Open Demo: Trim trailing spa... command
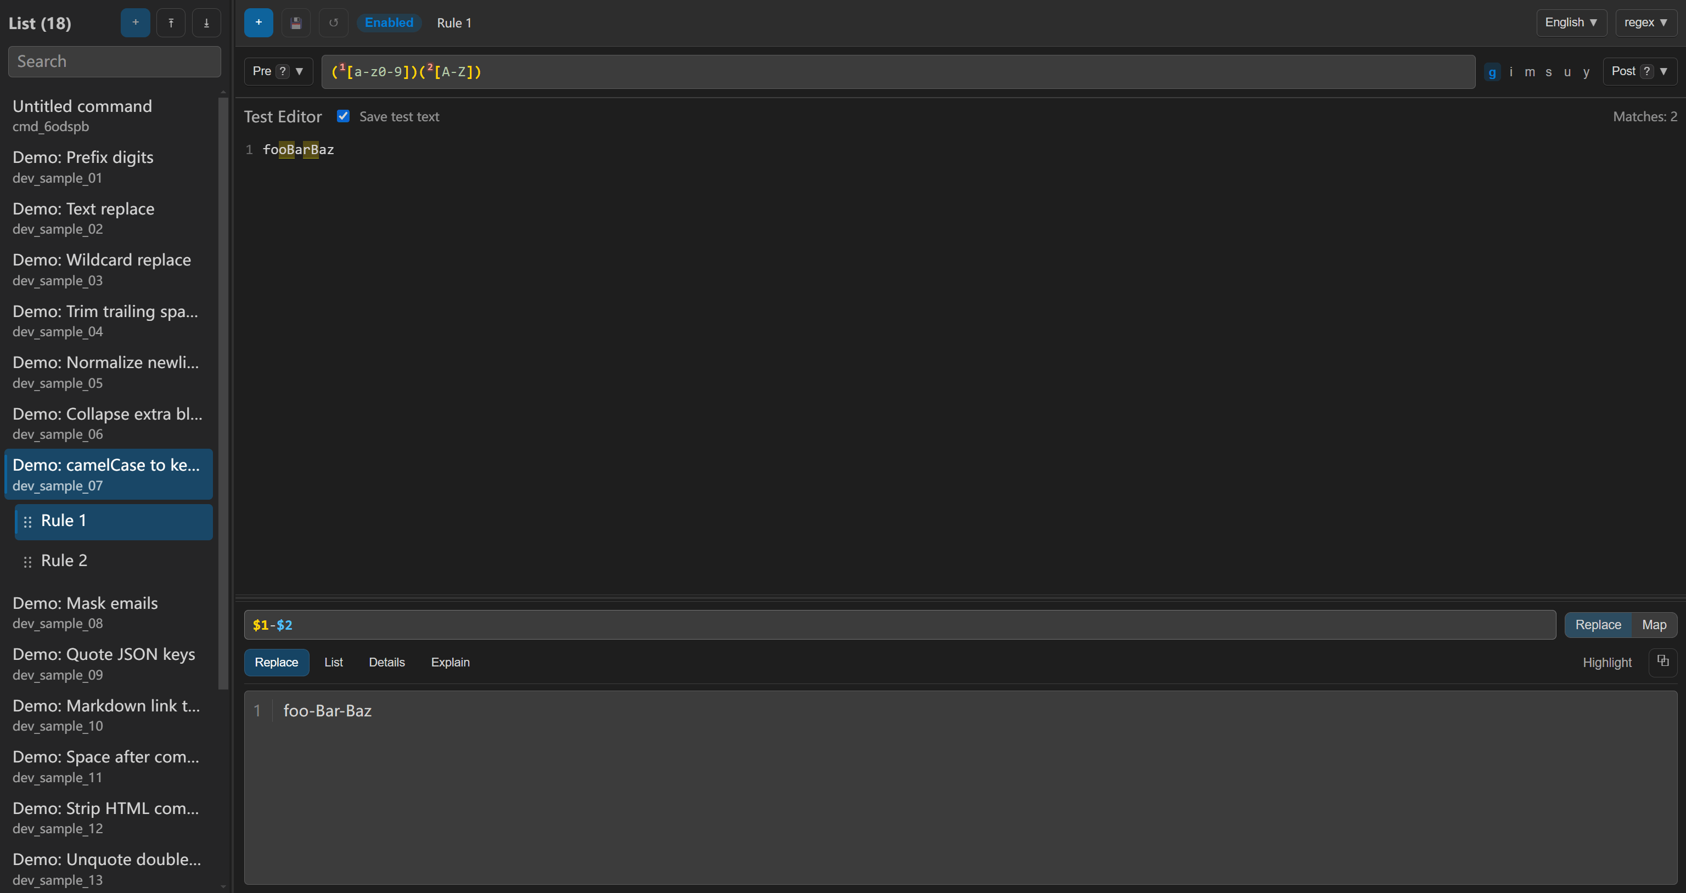This screenshot has width=1686, height=893. (109, 320)
